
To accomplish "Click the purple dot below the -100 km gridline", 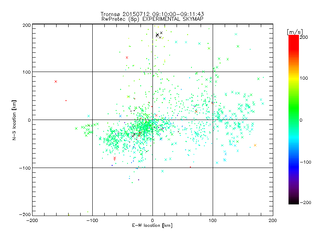I will (138, 180).
